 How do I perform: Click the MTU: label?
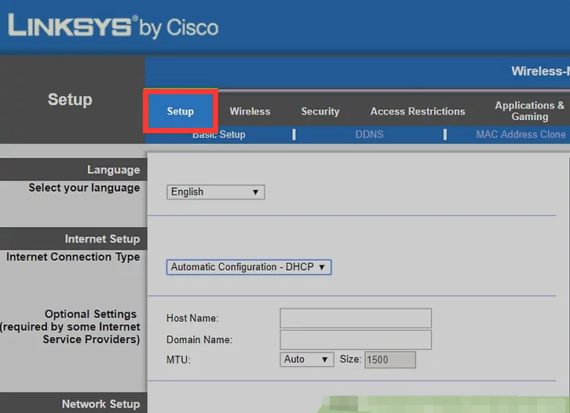pyautogui.click(x=178, y=360)
